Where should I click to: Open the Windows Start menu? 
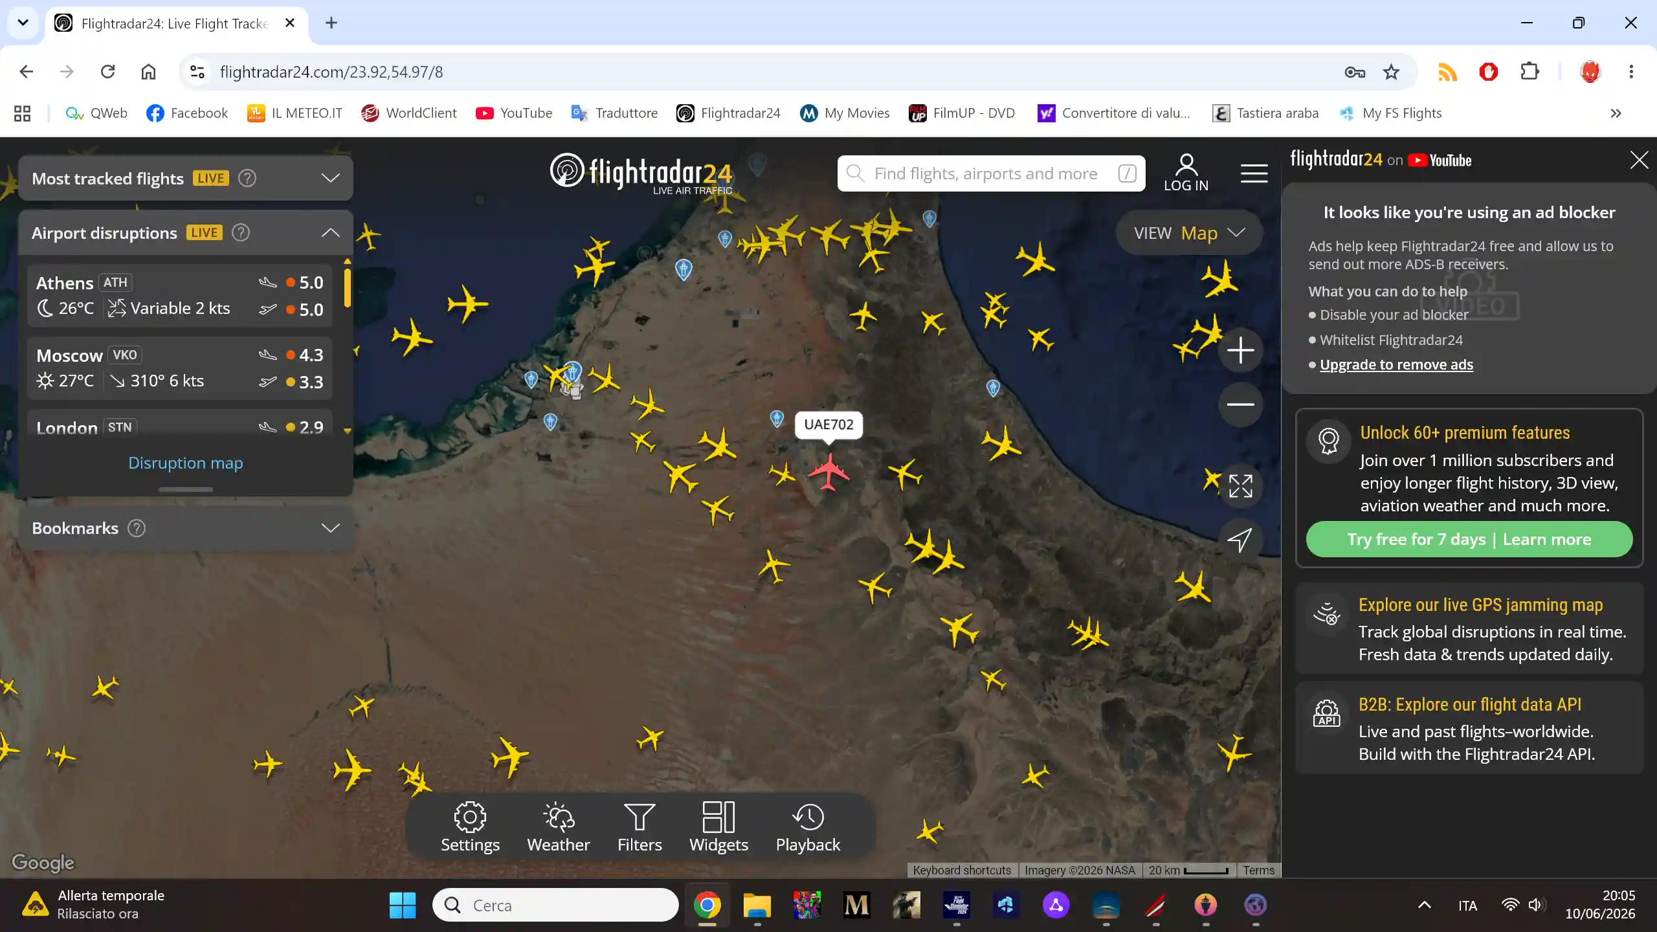403,905
